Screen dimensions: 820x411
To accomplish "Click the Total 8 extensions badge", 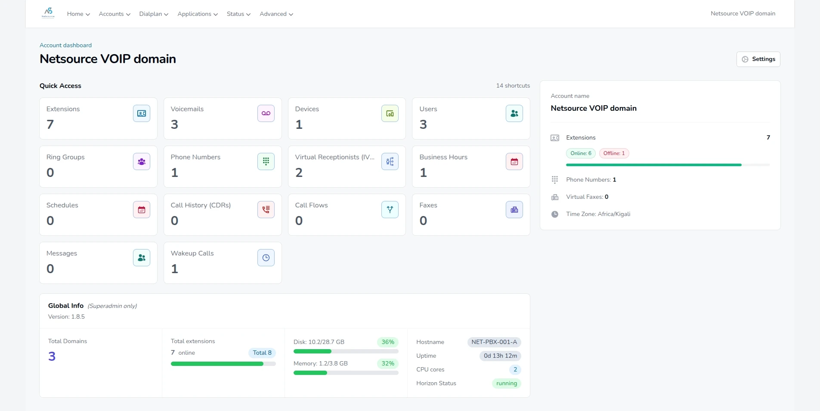I will pyautogui.click(x=262, y=353).
